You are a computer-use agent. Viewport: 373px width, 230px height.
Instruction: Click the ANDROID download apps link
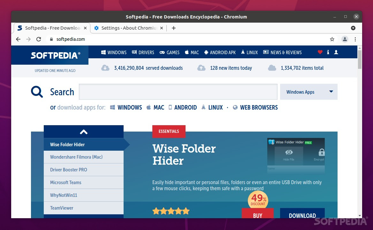coord(186,108)
